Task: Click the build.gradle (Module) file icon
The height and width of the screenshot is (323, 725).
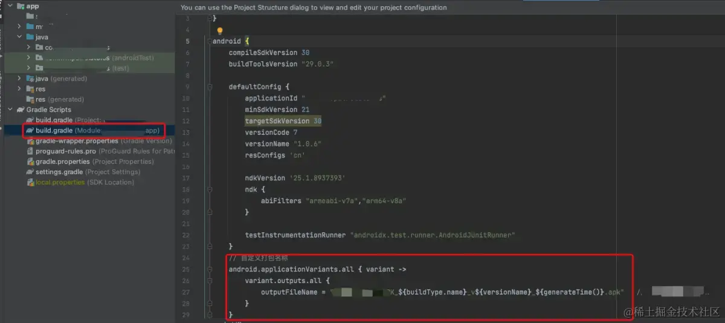Action: pyautogui.click(x=30, y=130)
